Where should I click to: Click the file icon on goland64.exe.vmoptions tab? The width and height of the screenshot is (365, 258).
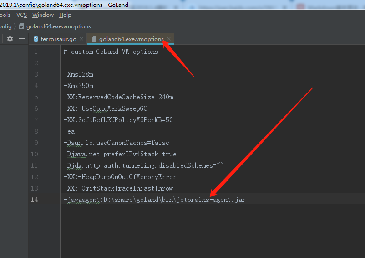click(x=94, y=39)
